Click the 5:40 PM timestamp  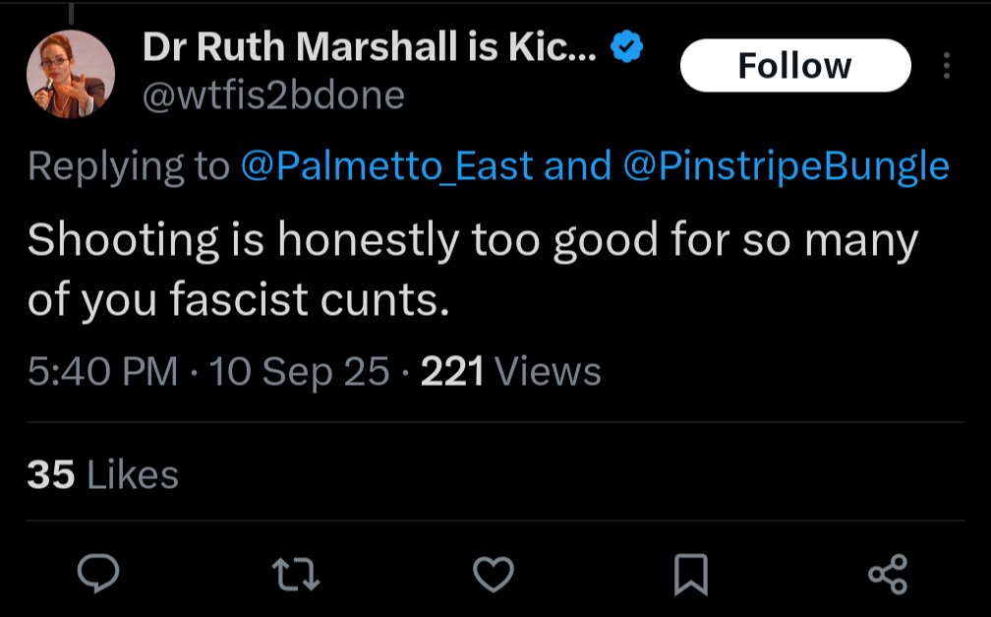tap(102, 371)
